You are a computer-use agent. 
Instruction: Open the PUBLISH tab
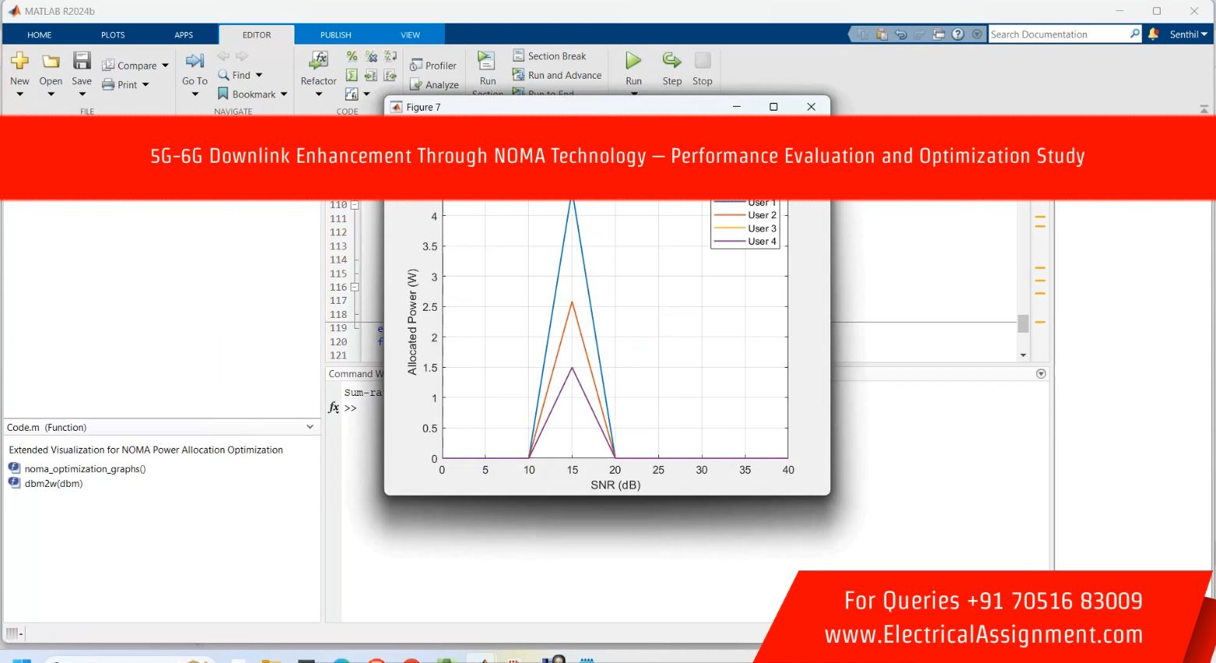336,35
